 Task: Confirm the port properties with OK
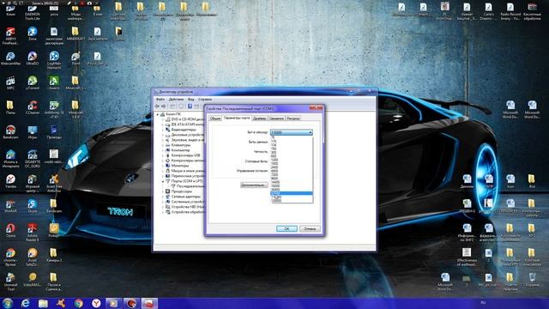click(x=287, y=229)
